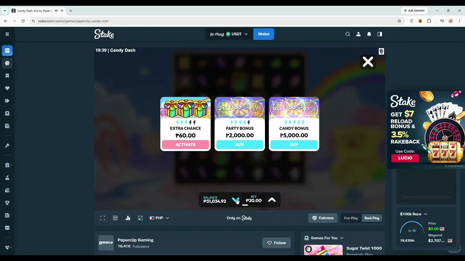Open Chrome extensions puzzle icon
The image size is (465, 261).
click(x=429, y=21)
